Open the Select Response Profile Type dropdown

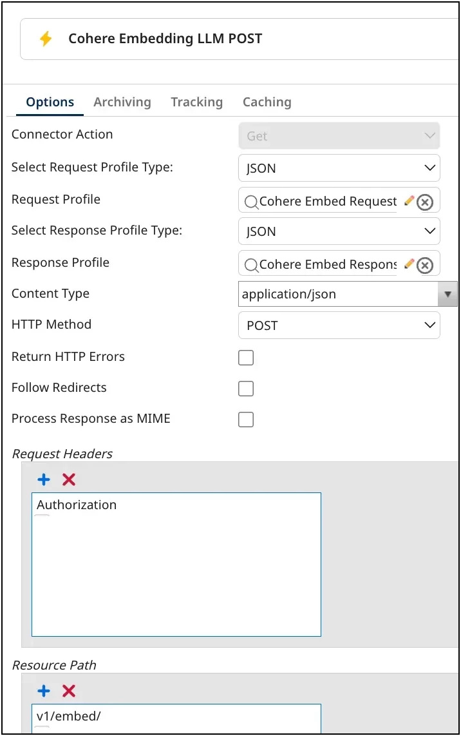click(x=339, y=231)
